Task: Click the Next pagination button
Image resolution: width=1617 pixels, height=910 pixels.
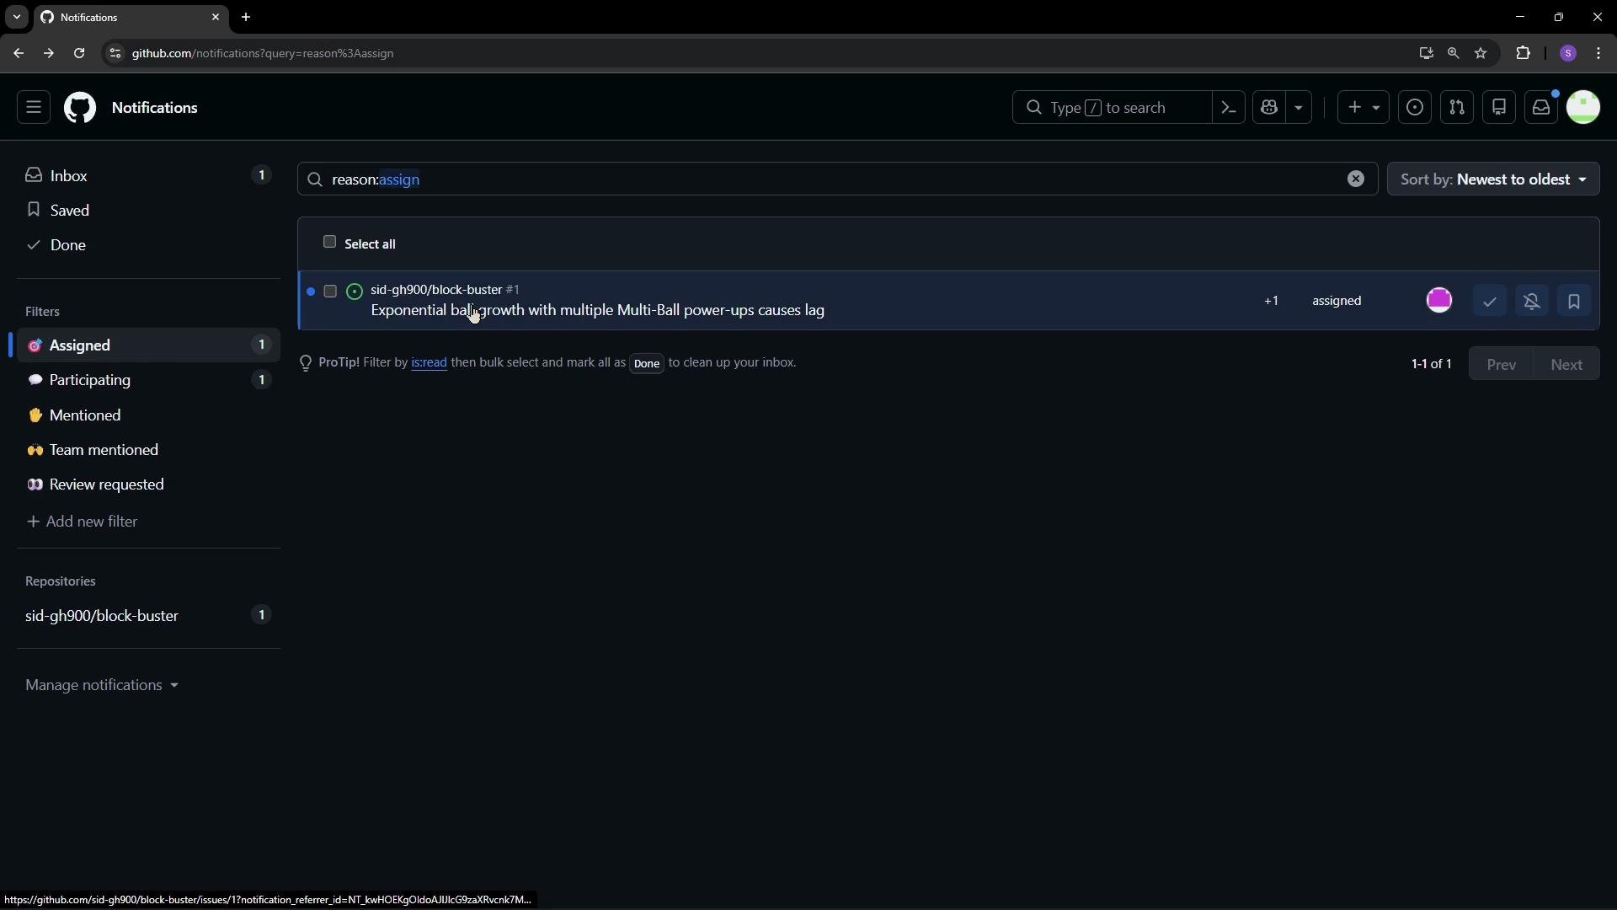Action: tap(1566, 364)
